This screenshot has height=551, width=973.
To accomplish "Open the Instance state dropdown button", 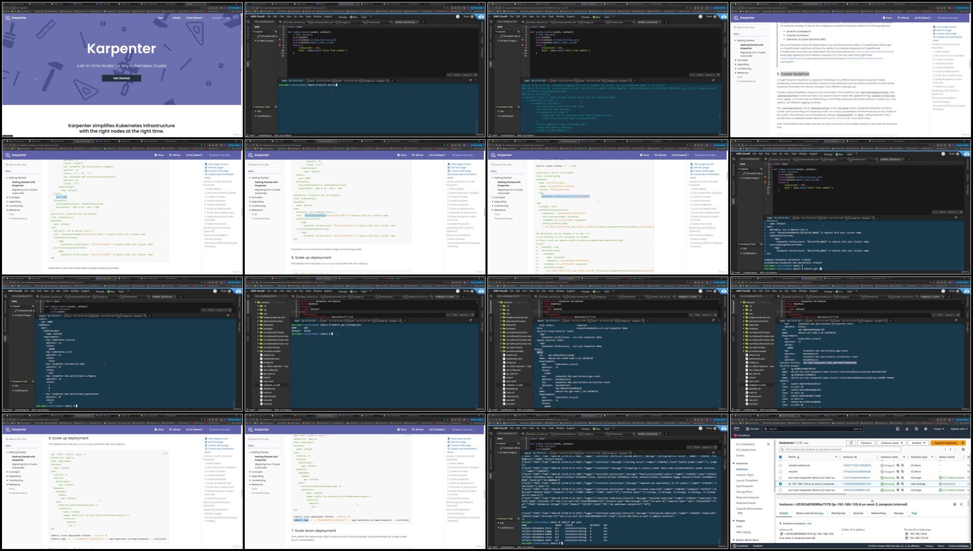I will [x=892, y=443].
